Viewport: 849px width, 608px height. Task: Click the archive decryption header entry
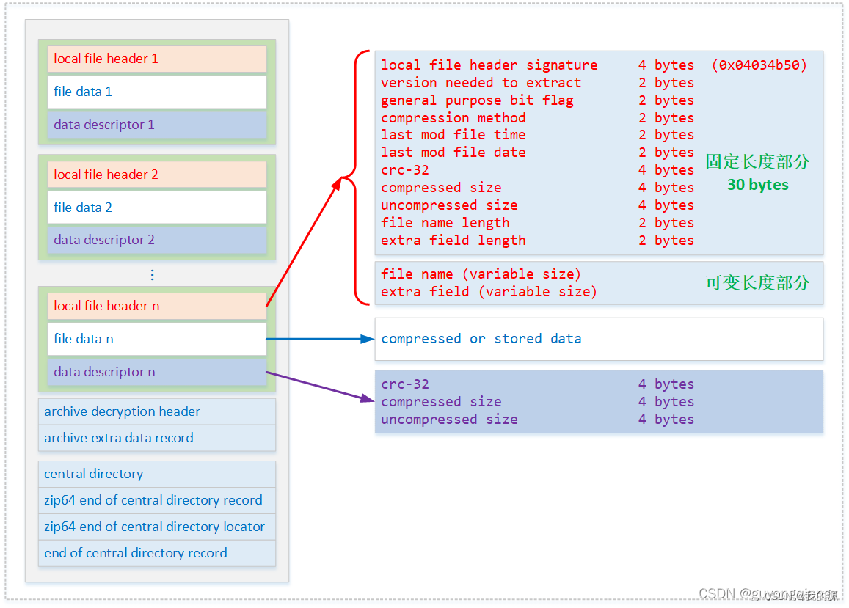pos(156,411)
